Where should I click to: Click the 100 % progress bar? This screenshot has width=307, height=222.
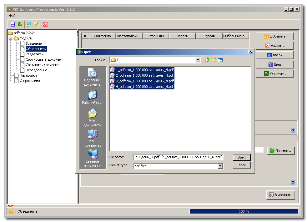[244, 211]
